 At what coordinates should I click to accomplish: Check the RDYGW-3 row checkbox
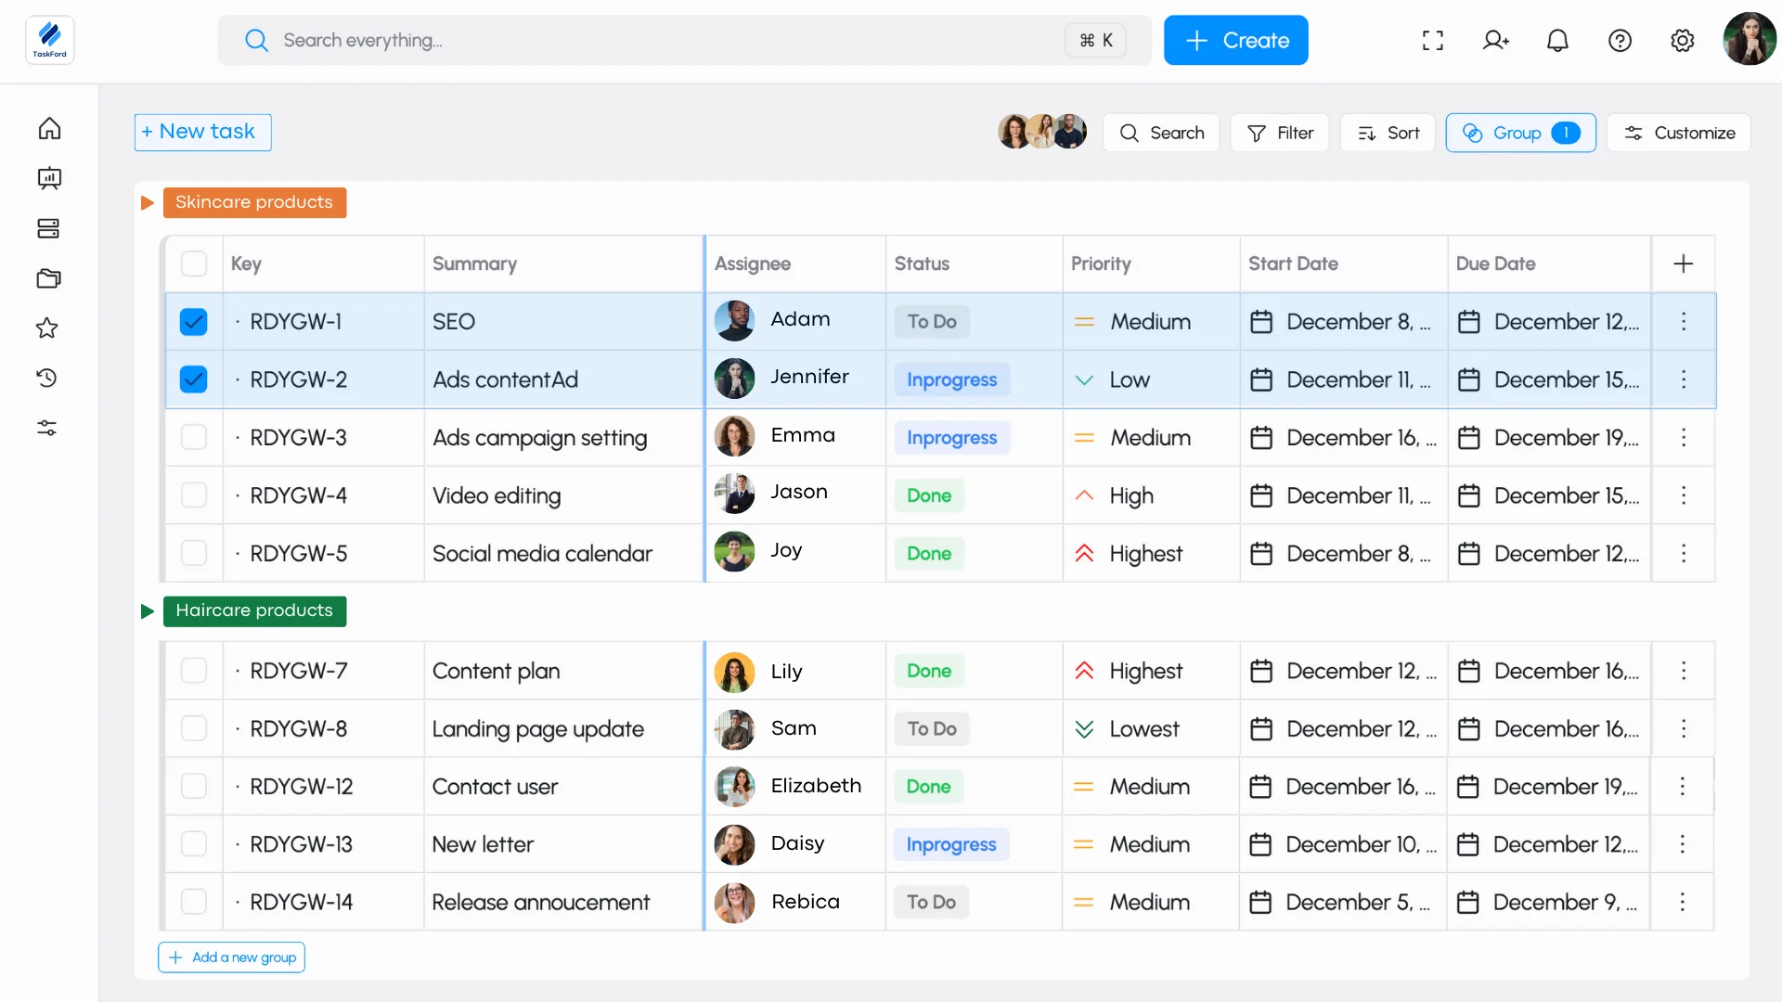pos(193,437)
